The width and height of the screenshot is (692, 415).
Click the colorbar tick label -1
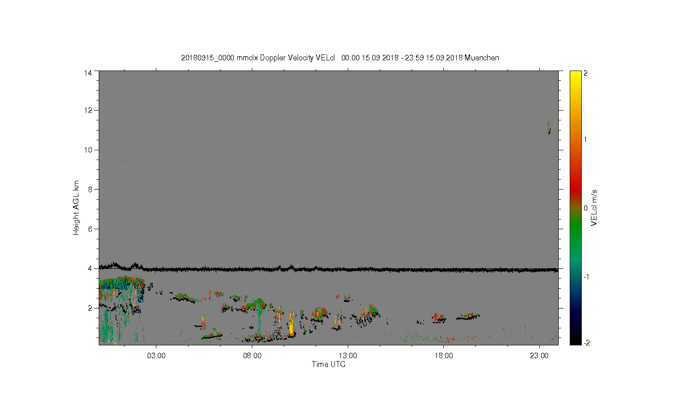point(585,277)
